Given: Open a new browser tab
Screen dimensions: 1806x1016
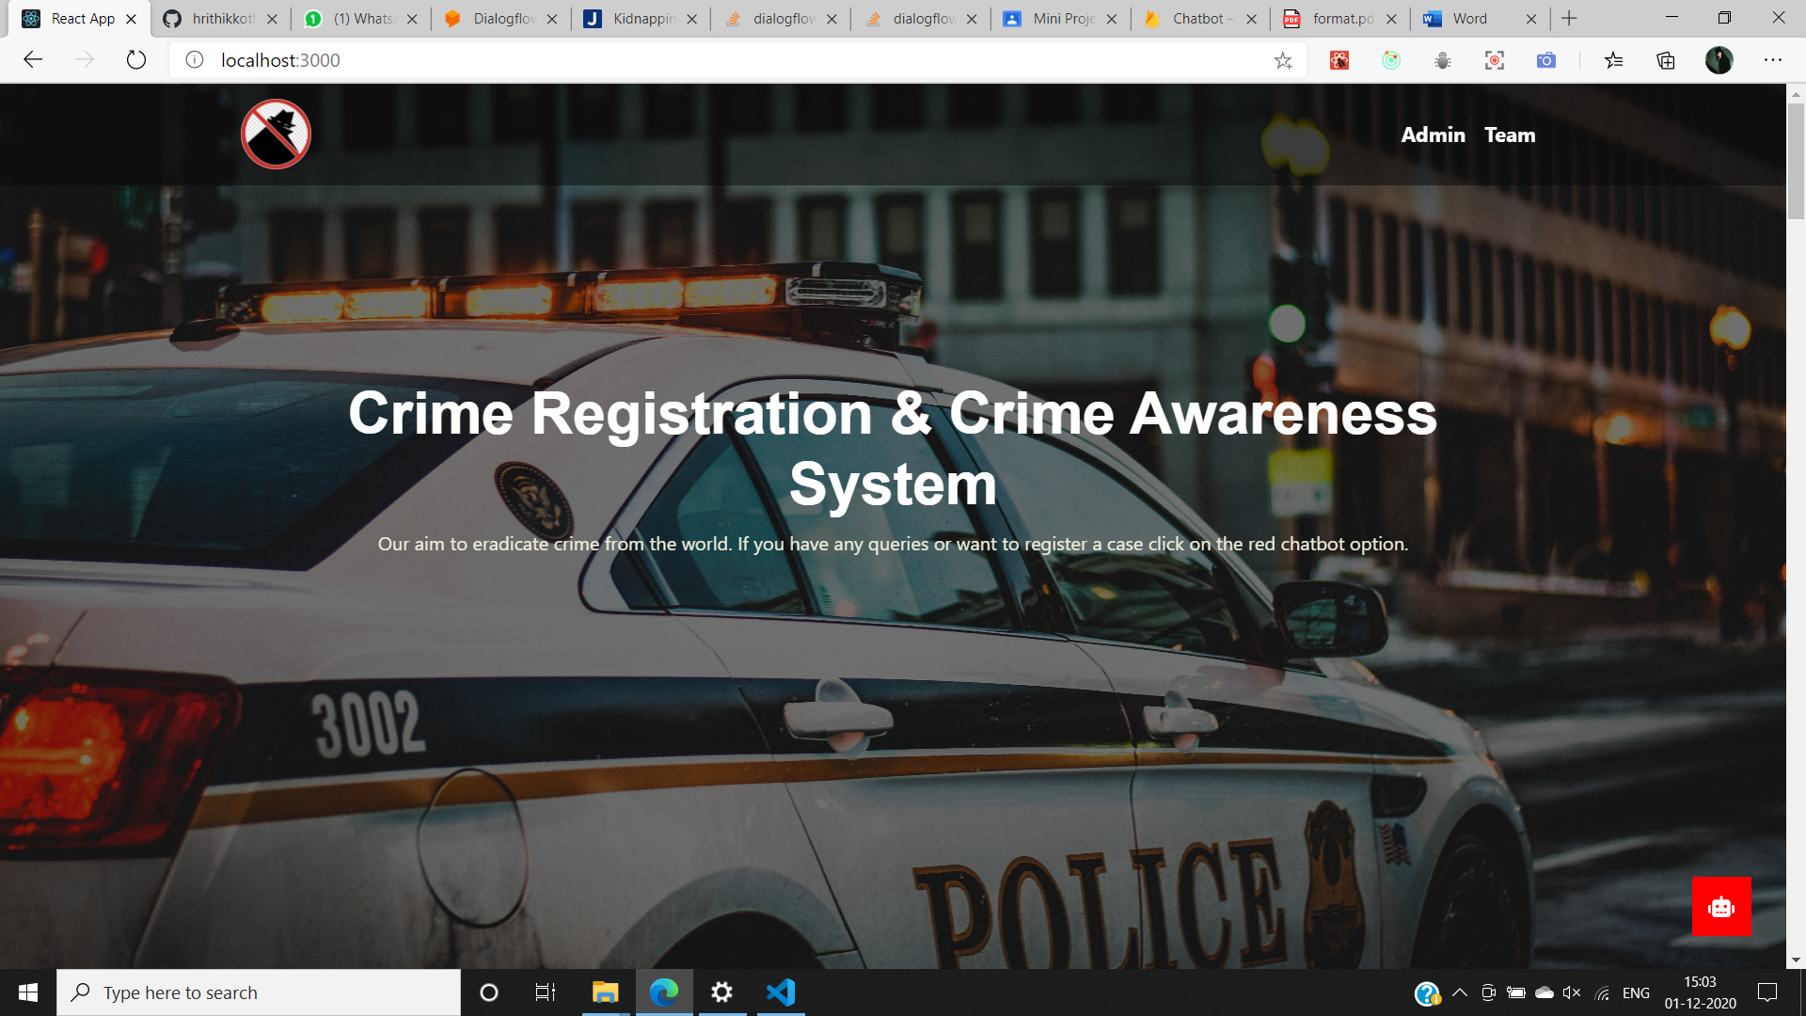Looking at the screenshot, I should pyautogui.click(x=1569, y=19).
